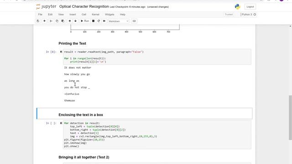
Task: Interrupt the kernel with stop icon
Action: [93, 21]
